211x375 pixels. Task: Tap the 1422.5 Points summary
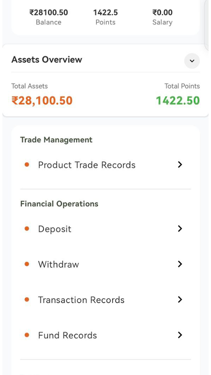[105, 17]
